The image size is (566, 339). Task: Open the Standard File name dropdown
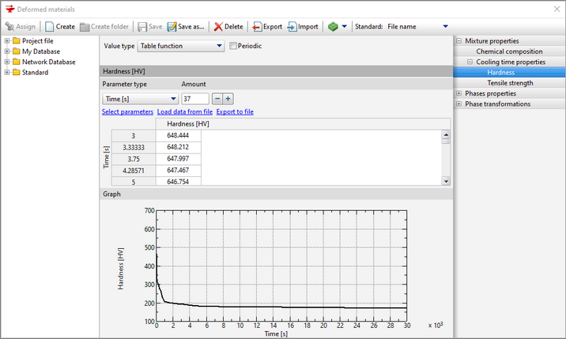click(x=417, y=26)
